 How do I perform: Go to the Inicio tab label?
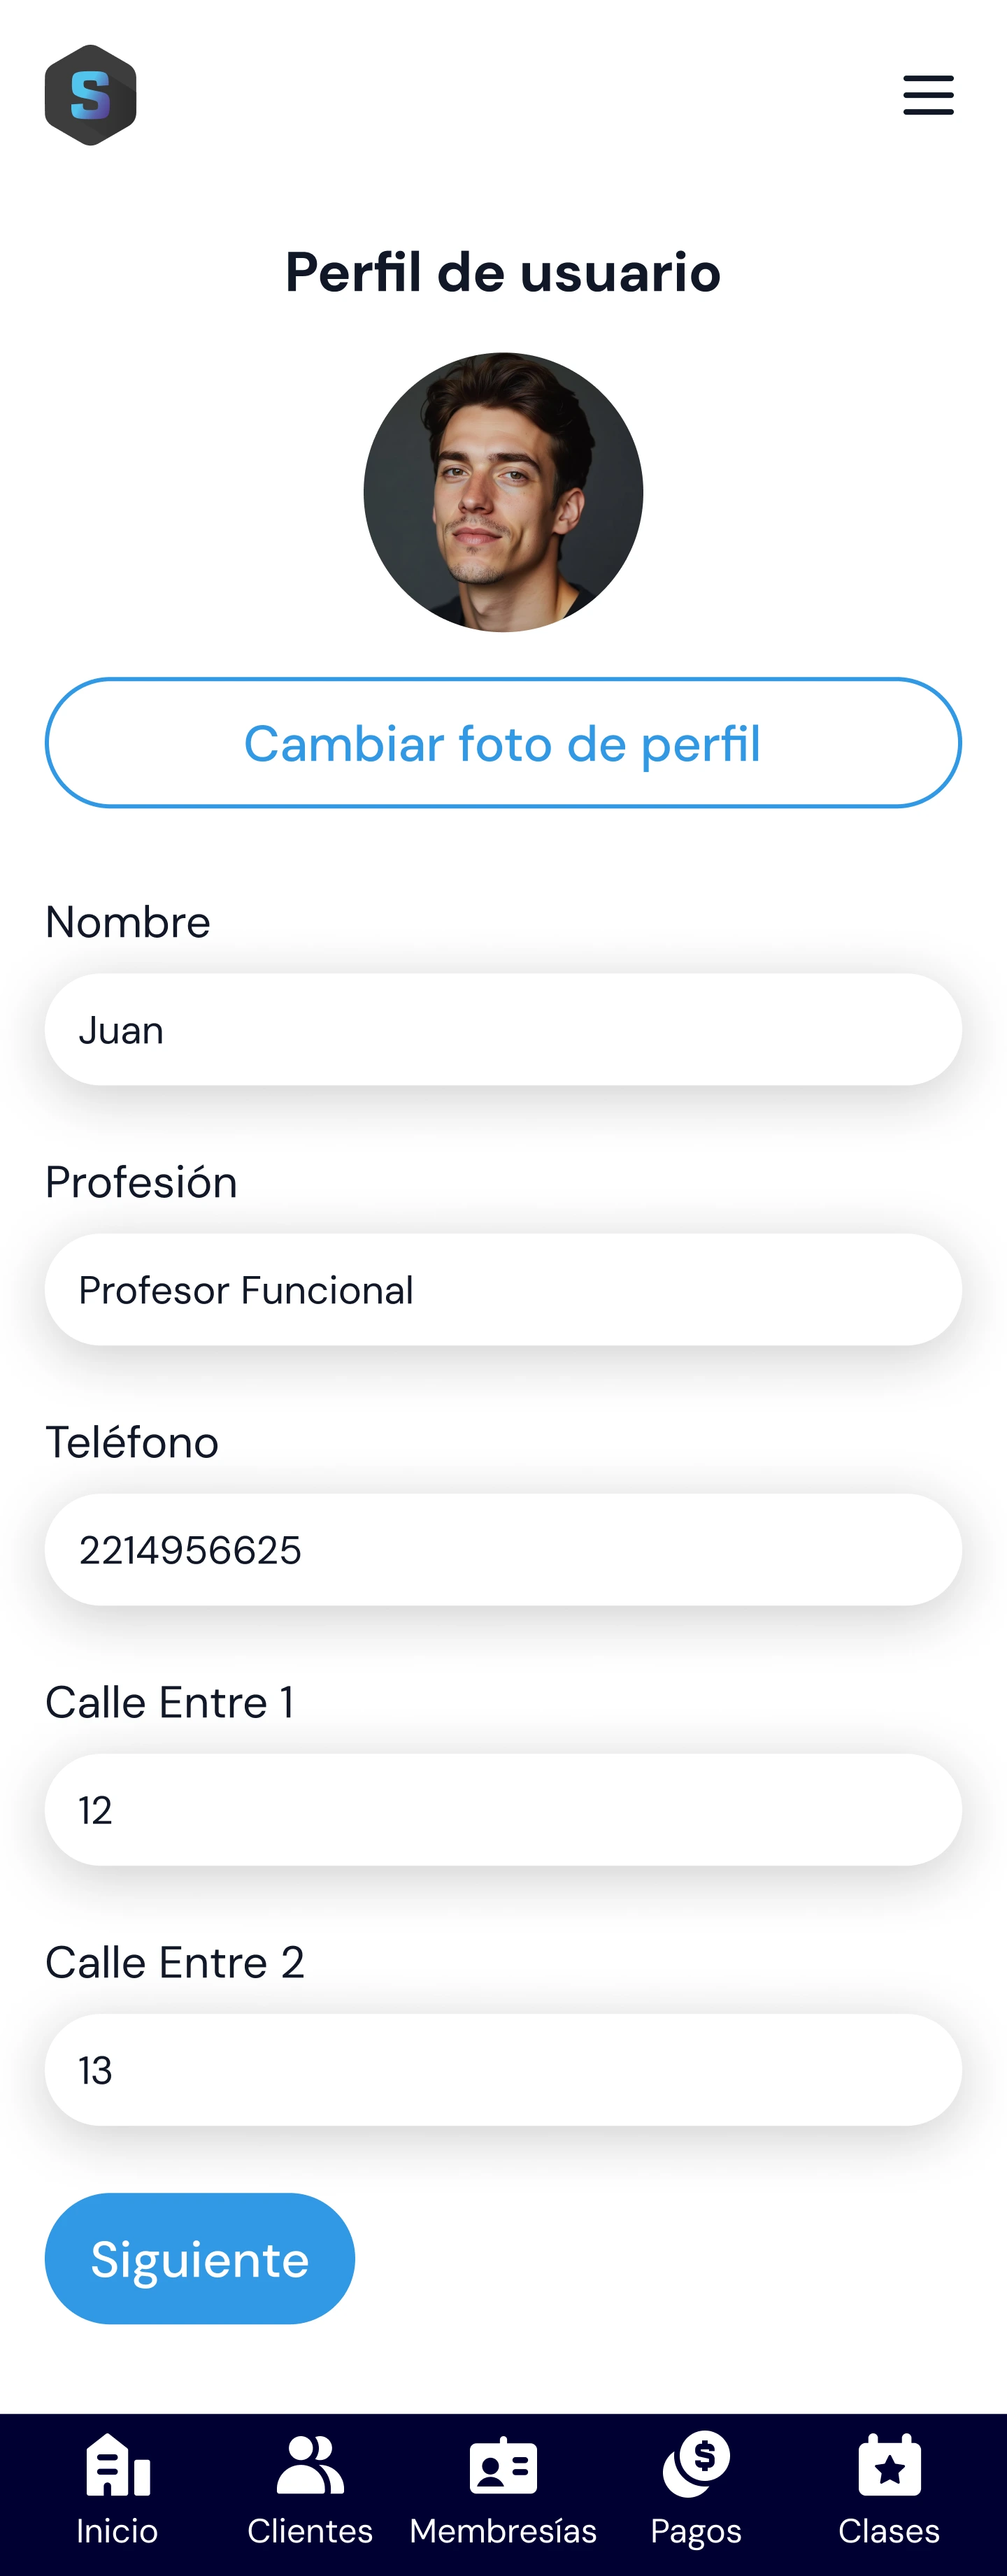pyautogui.click(x=118, y=2531)
